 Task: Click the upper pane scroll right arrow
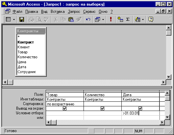[x=163, y=82]
